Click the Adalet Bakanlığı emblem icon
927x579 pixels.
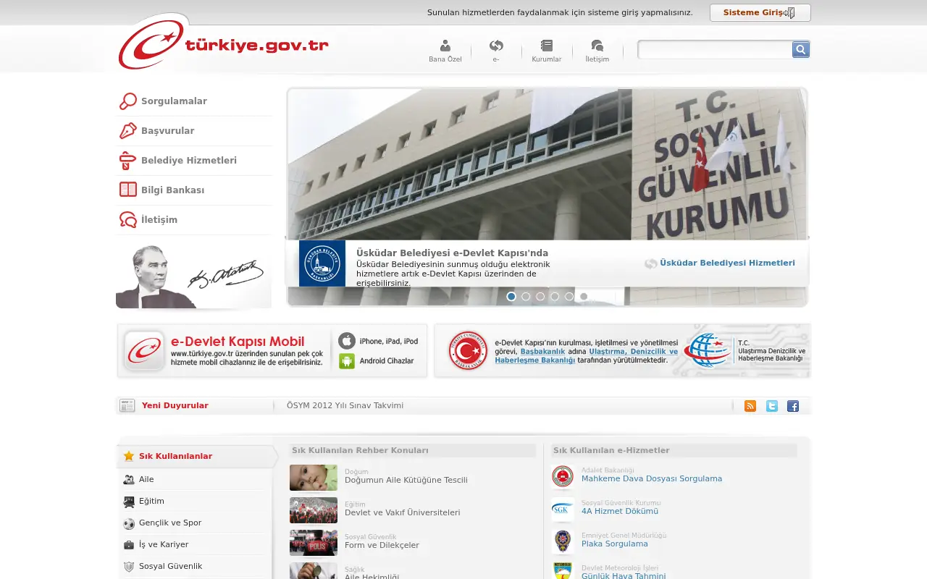click(x=563, y=476)
